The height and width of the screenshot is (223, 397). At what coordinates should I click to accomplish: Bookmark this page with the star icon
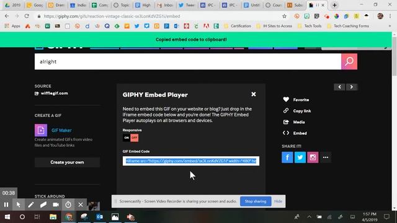(284, 16)
